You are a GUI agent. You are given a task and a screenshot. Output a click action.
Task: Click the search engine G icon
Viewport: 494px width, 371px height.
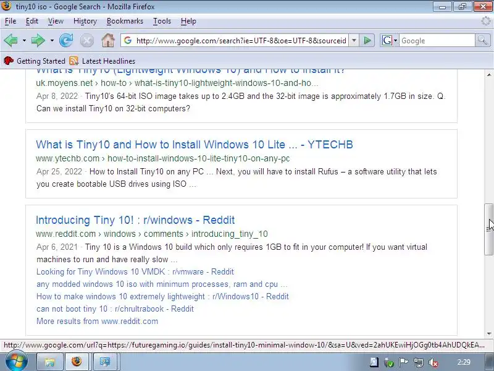pyautogui.click(x=387, y=40)
